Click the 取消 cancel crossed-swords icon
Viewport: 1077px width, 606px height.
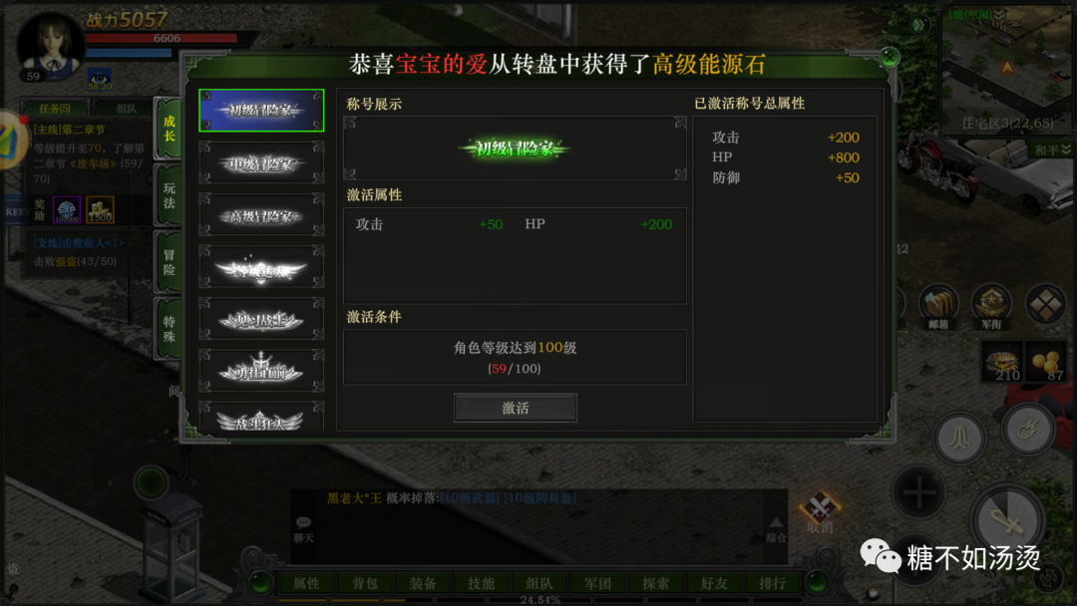point(820,513)
